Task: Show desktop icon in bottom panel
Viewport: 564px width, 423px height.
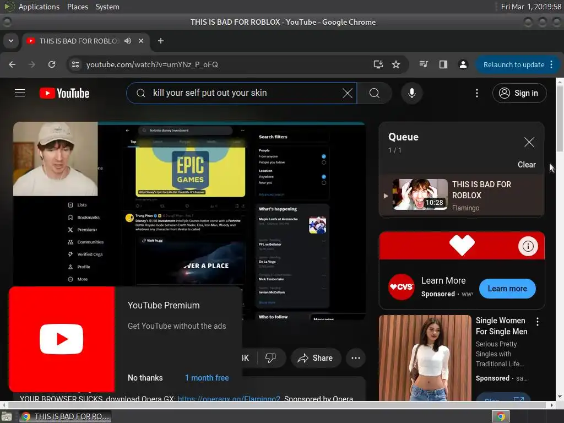Action: (7, 416)
